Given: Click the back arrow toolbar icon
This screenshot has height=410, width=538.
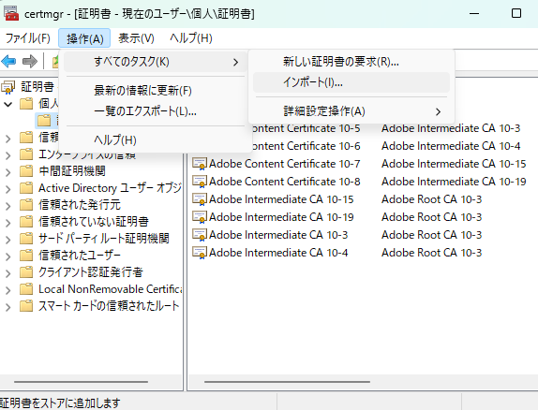Looking at the screenshot, I should (8, 62).
